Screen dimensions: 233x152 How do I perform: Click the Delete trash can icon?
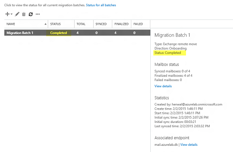tap(24, 14)
